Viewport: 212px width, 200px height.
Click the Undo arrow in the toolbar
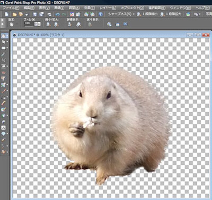[x=58, y=14]
